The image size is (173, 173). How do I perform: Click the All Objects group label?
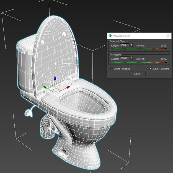(x=115, y=55)
